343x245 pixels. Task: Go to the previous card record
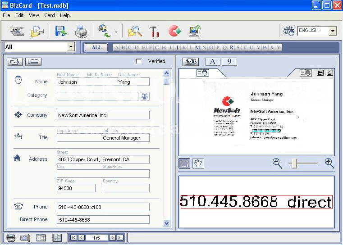point(82,238)
